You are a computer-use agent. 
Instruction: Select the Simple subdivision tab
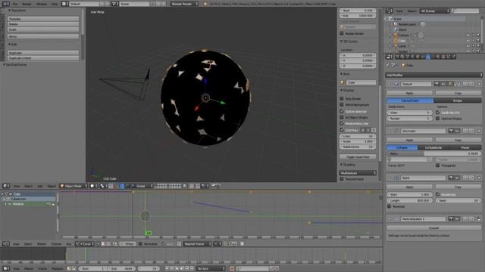[458, 100]
